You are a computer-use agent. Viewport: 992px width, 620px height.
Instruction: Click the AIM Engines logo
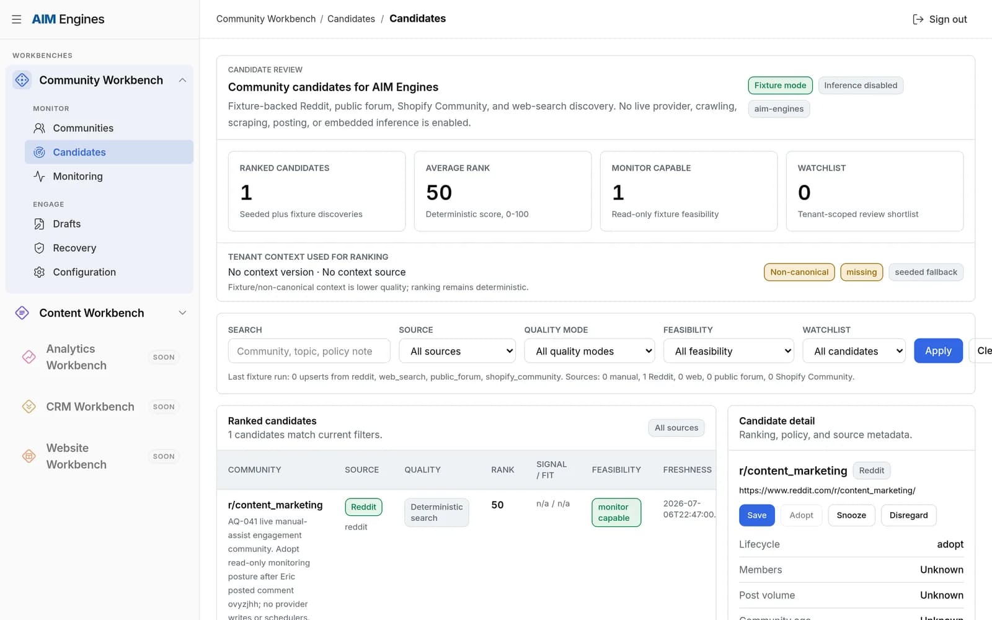tap(68, 19)
